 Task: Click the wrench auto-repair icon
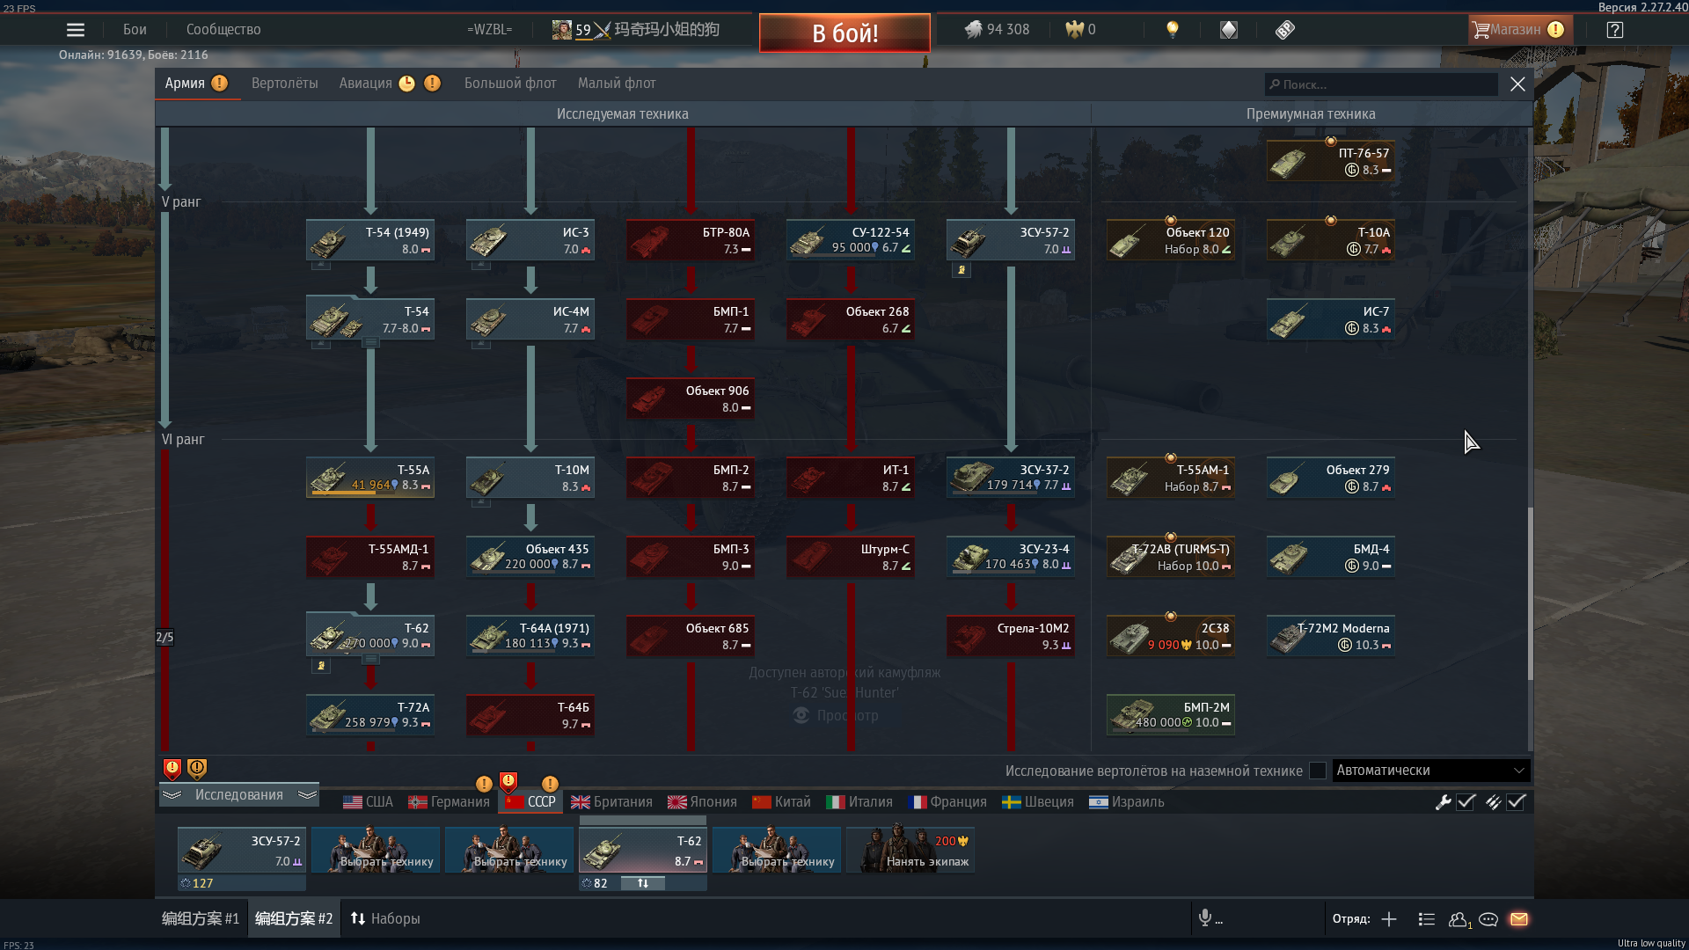1443,802
